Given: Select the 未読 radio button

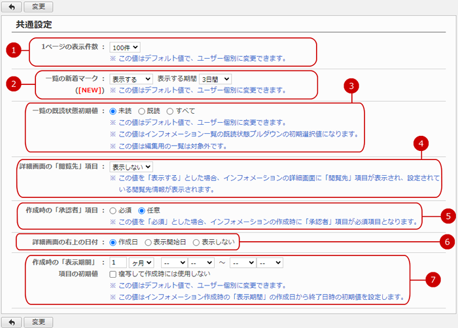Looking at the screenshot, I should (113, 111).
